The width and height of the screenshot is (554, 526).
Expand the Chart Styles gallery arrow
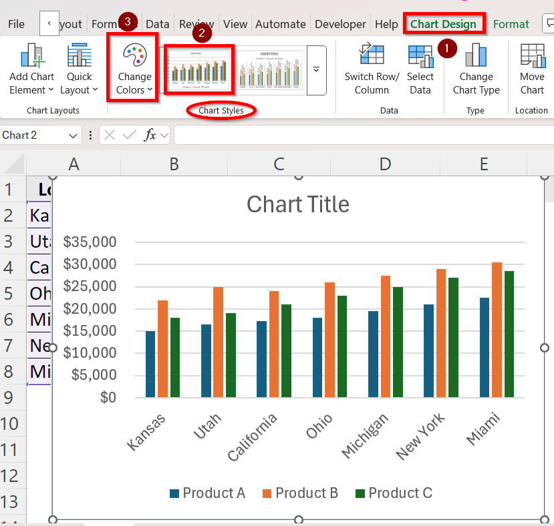[x=316, y=69]
